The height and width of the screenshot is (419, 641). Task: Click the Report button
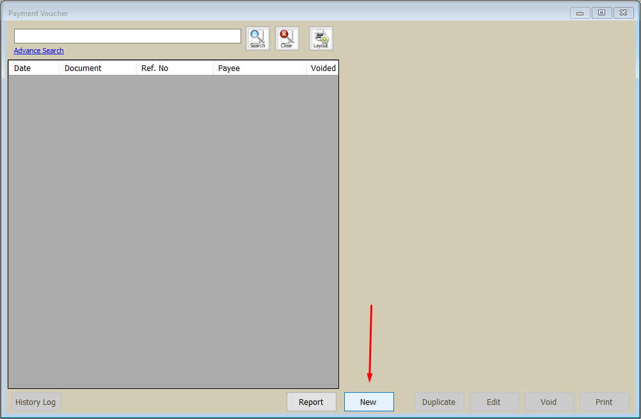[x=312, y=402]
